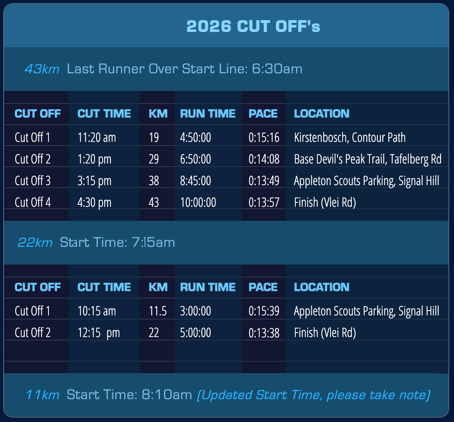Select the 12:15 pm cut time cell
The image size is (454, 422).
pyautogui.click(x=99, y=333)
